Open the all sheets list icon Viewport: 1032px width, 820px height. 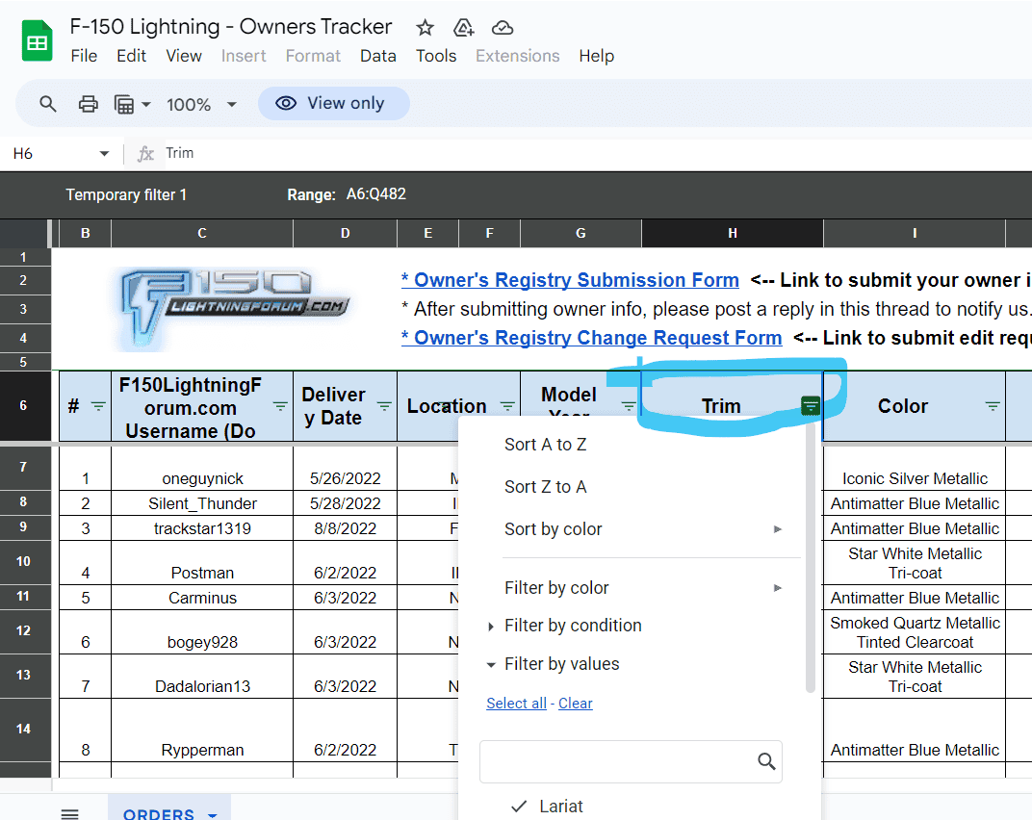pyautogui.click(x=69, y=813)
